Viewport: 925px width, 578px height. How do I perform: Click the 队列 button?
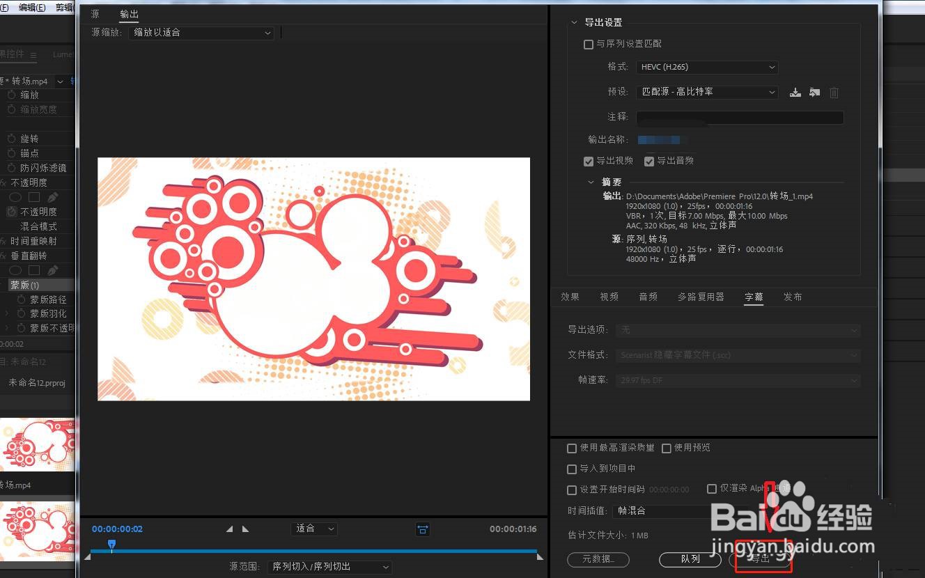[x=690, y=559]
